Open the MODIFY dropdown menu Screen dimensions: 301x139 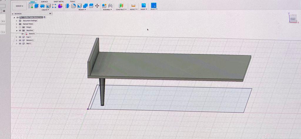(82, 10)
